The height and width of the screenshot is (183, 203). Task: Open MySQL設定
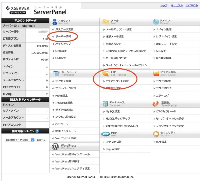[113, 111]
